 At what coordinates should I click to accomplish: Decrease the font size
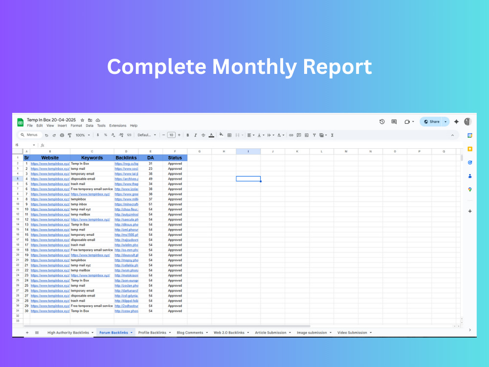[x=164, y=135]
